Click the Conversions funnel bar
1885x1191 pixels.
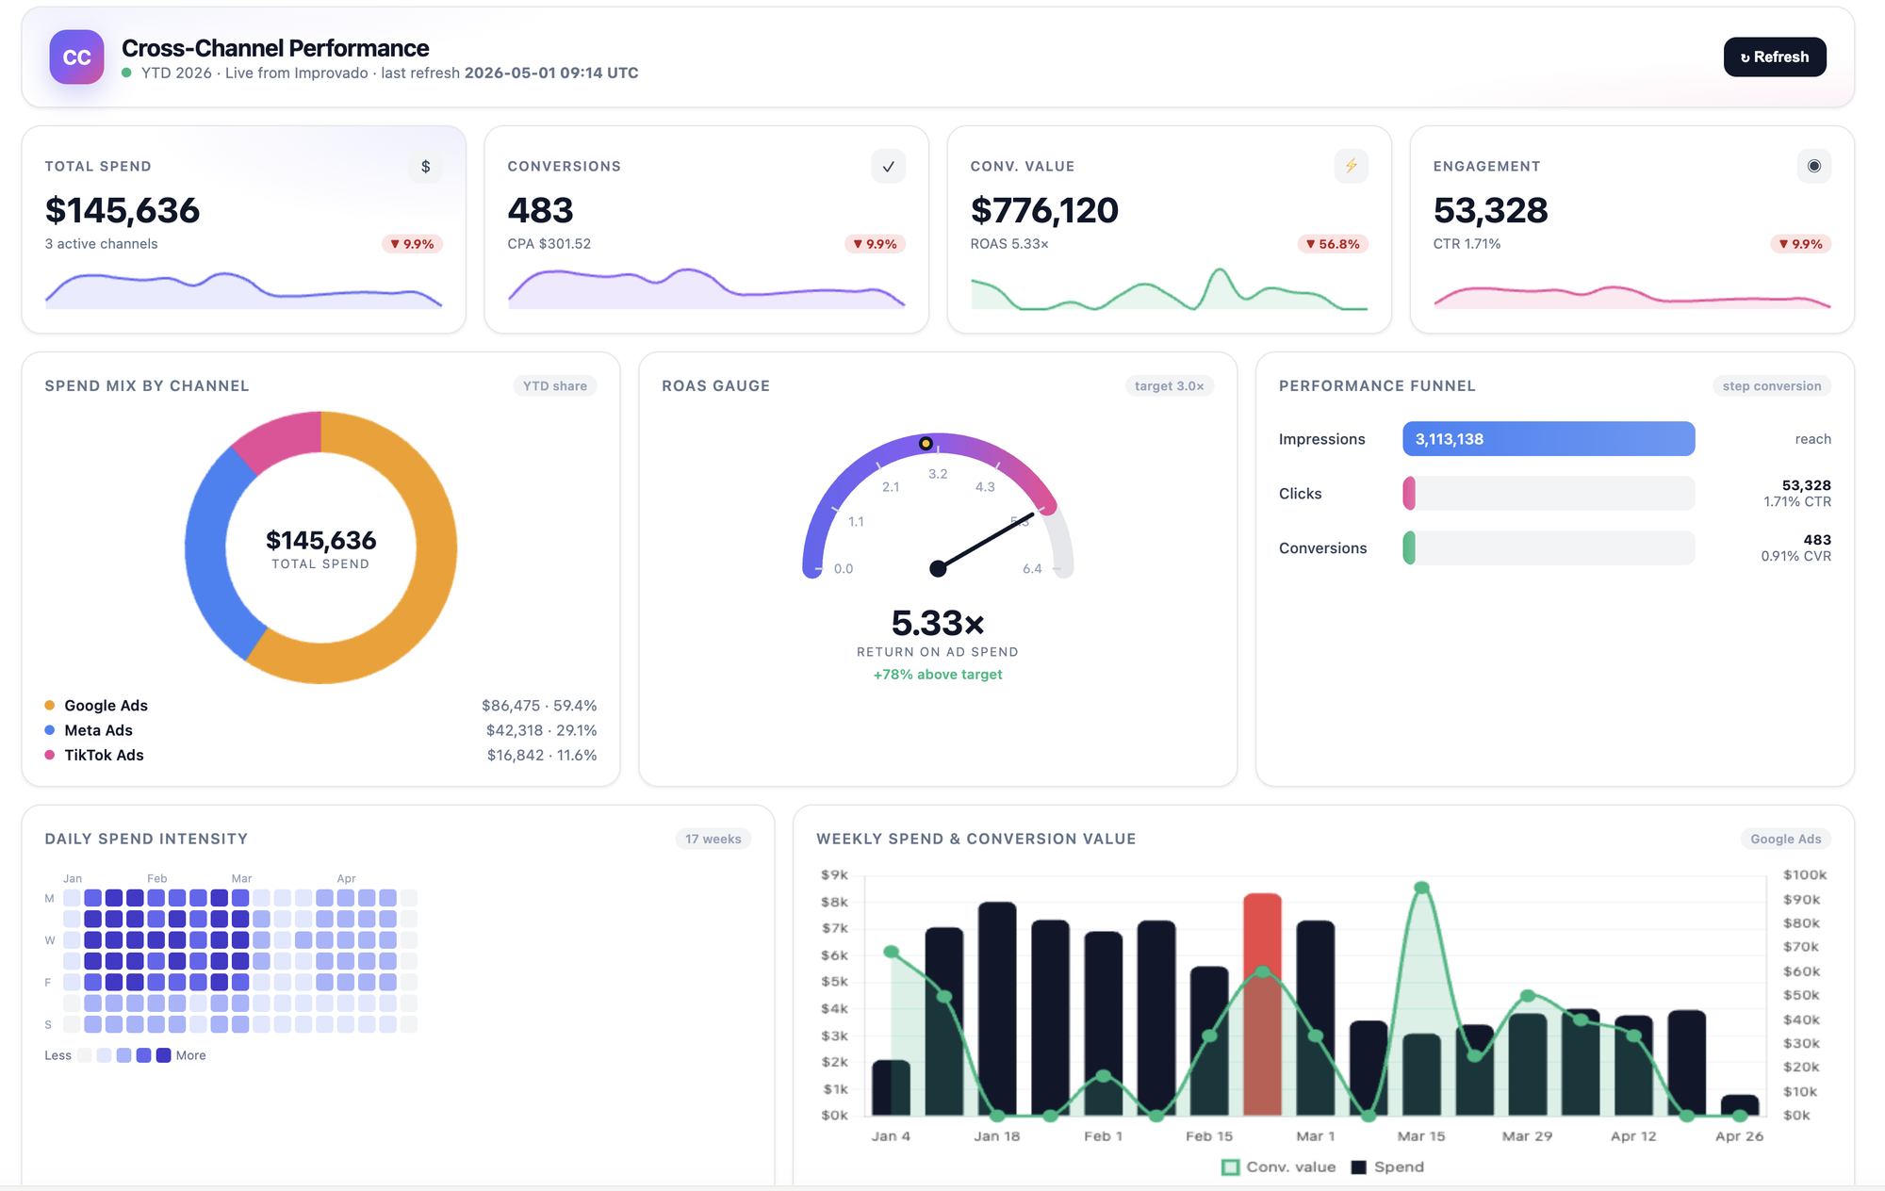click(x=1549, y=548)
